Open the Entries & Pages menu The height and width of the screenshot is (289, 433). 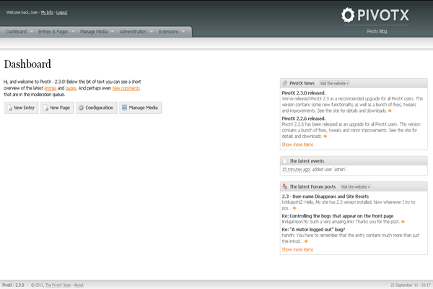tap(53, 32)
